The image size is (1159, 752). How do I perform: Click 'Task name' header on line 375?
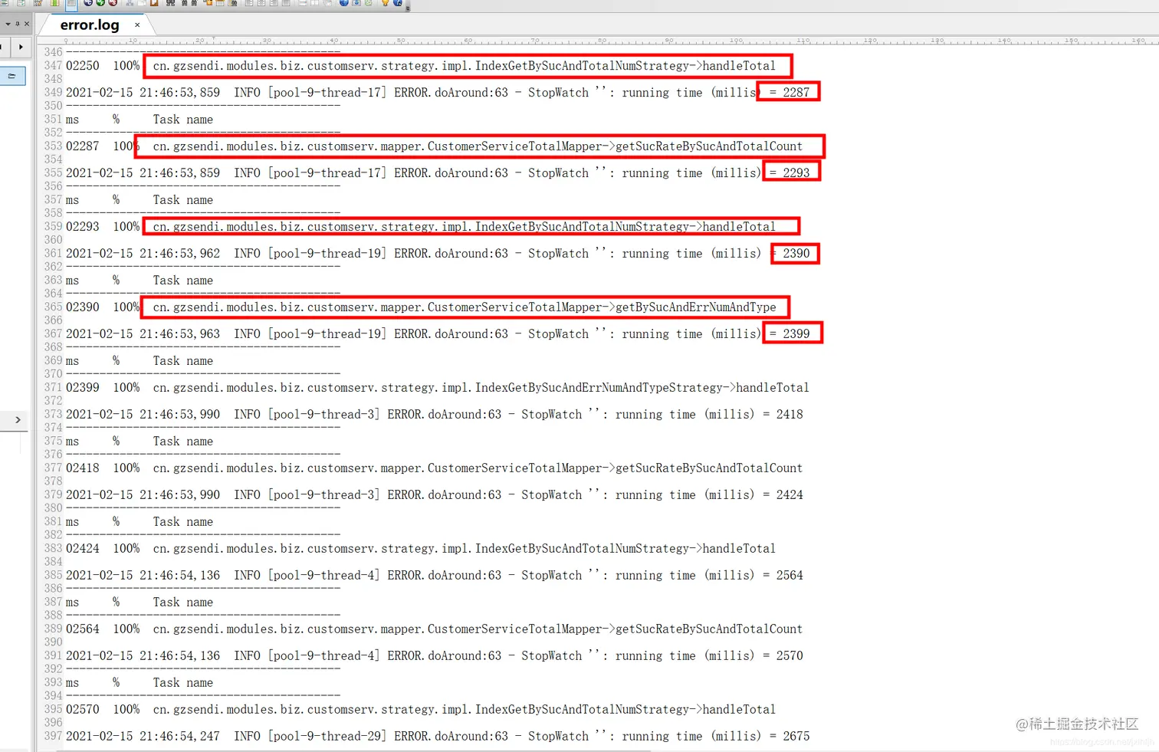click(x=183, y=442)
